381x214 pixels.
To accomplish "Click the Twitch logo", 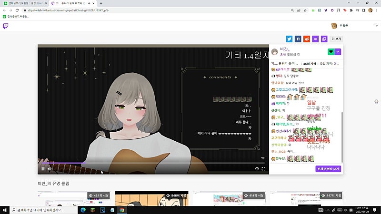I will (5, 26).
